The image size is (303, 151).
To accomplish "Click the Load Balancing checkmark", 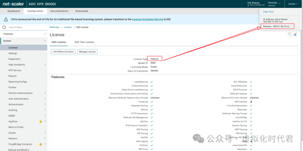I will pos(152,82).
